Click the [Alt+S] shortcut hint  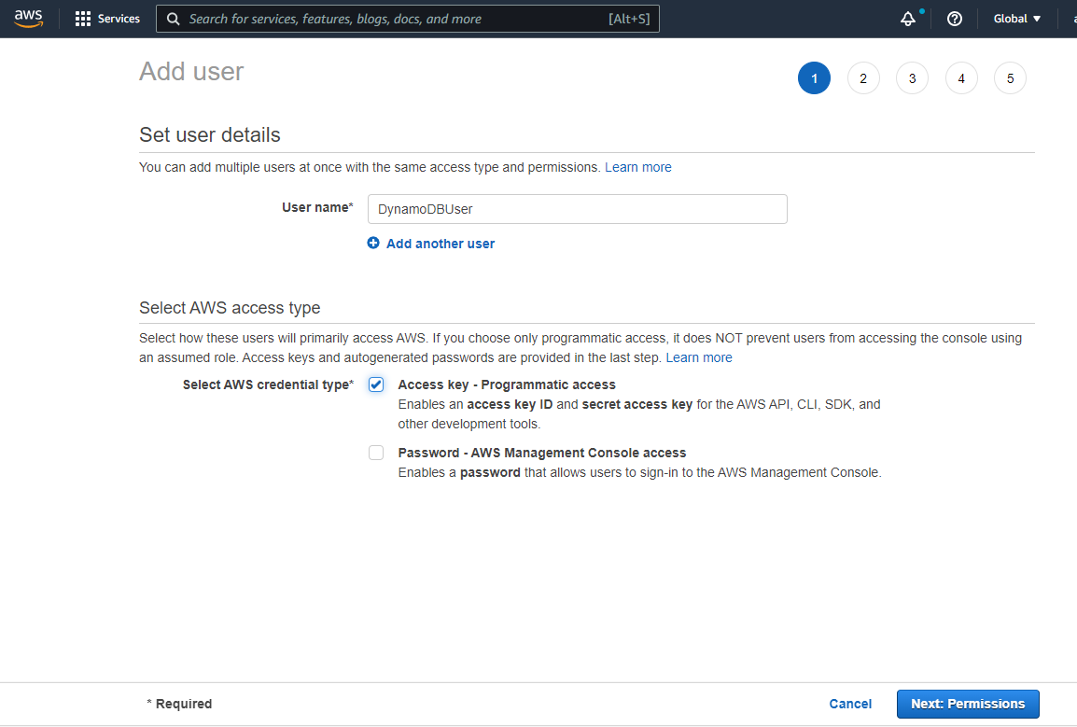(628, 19)
